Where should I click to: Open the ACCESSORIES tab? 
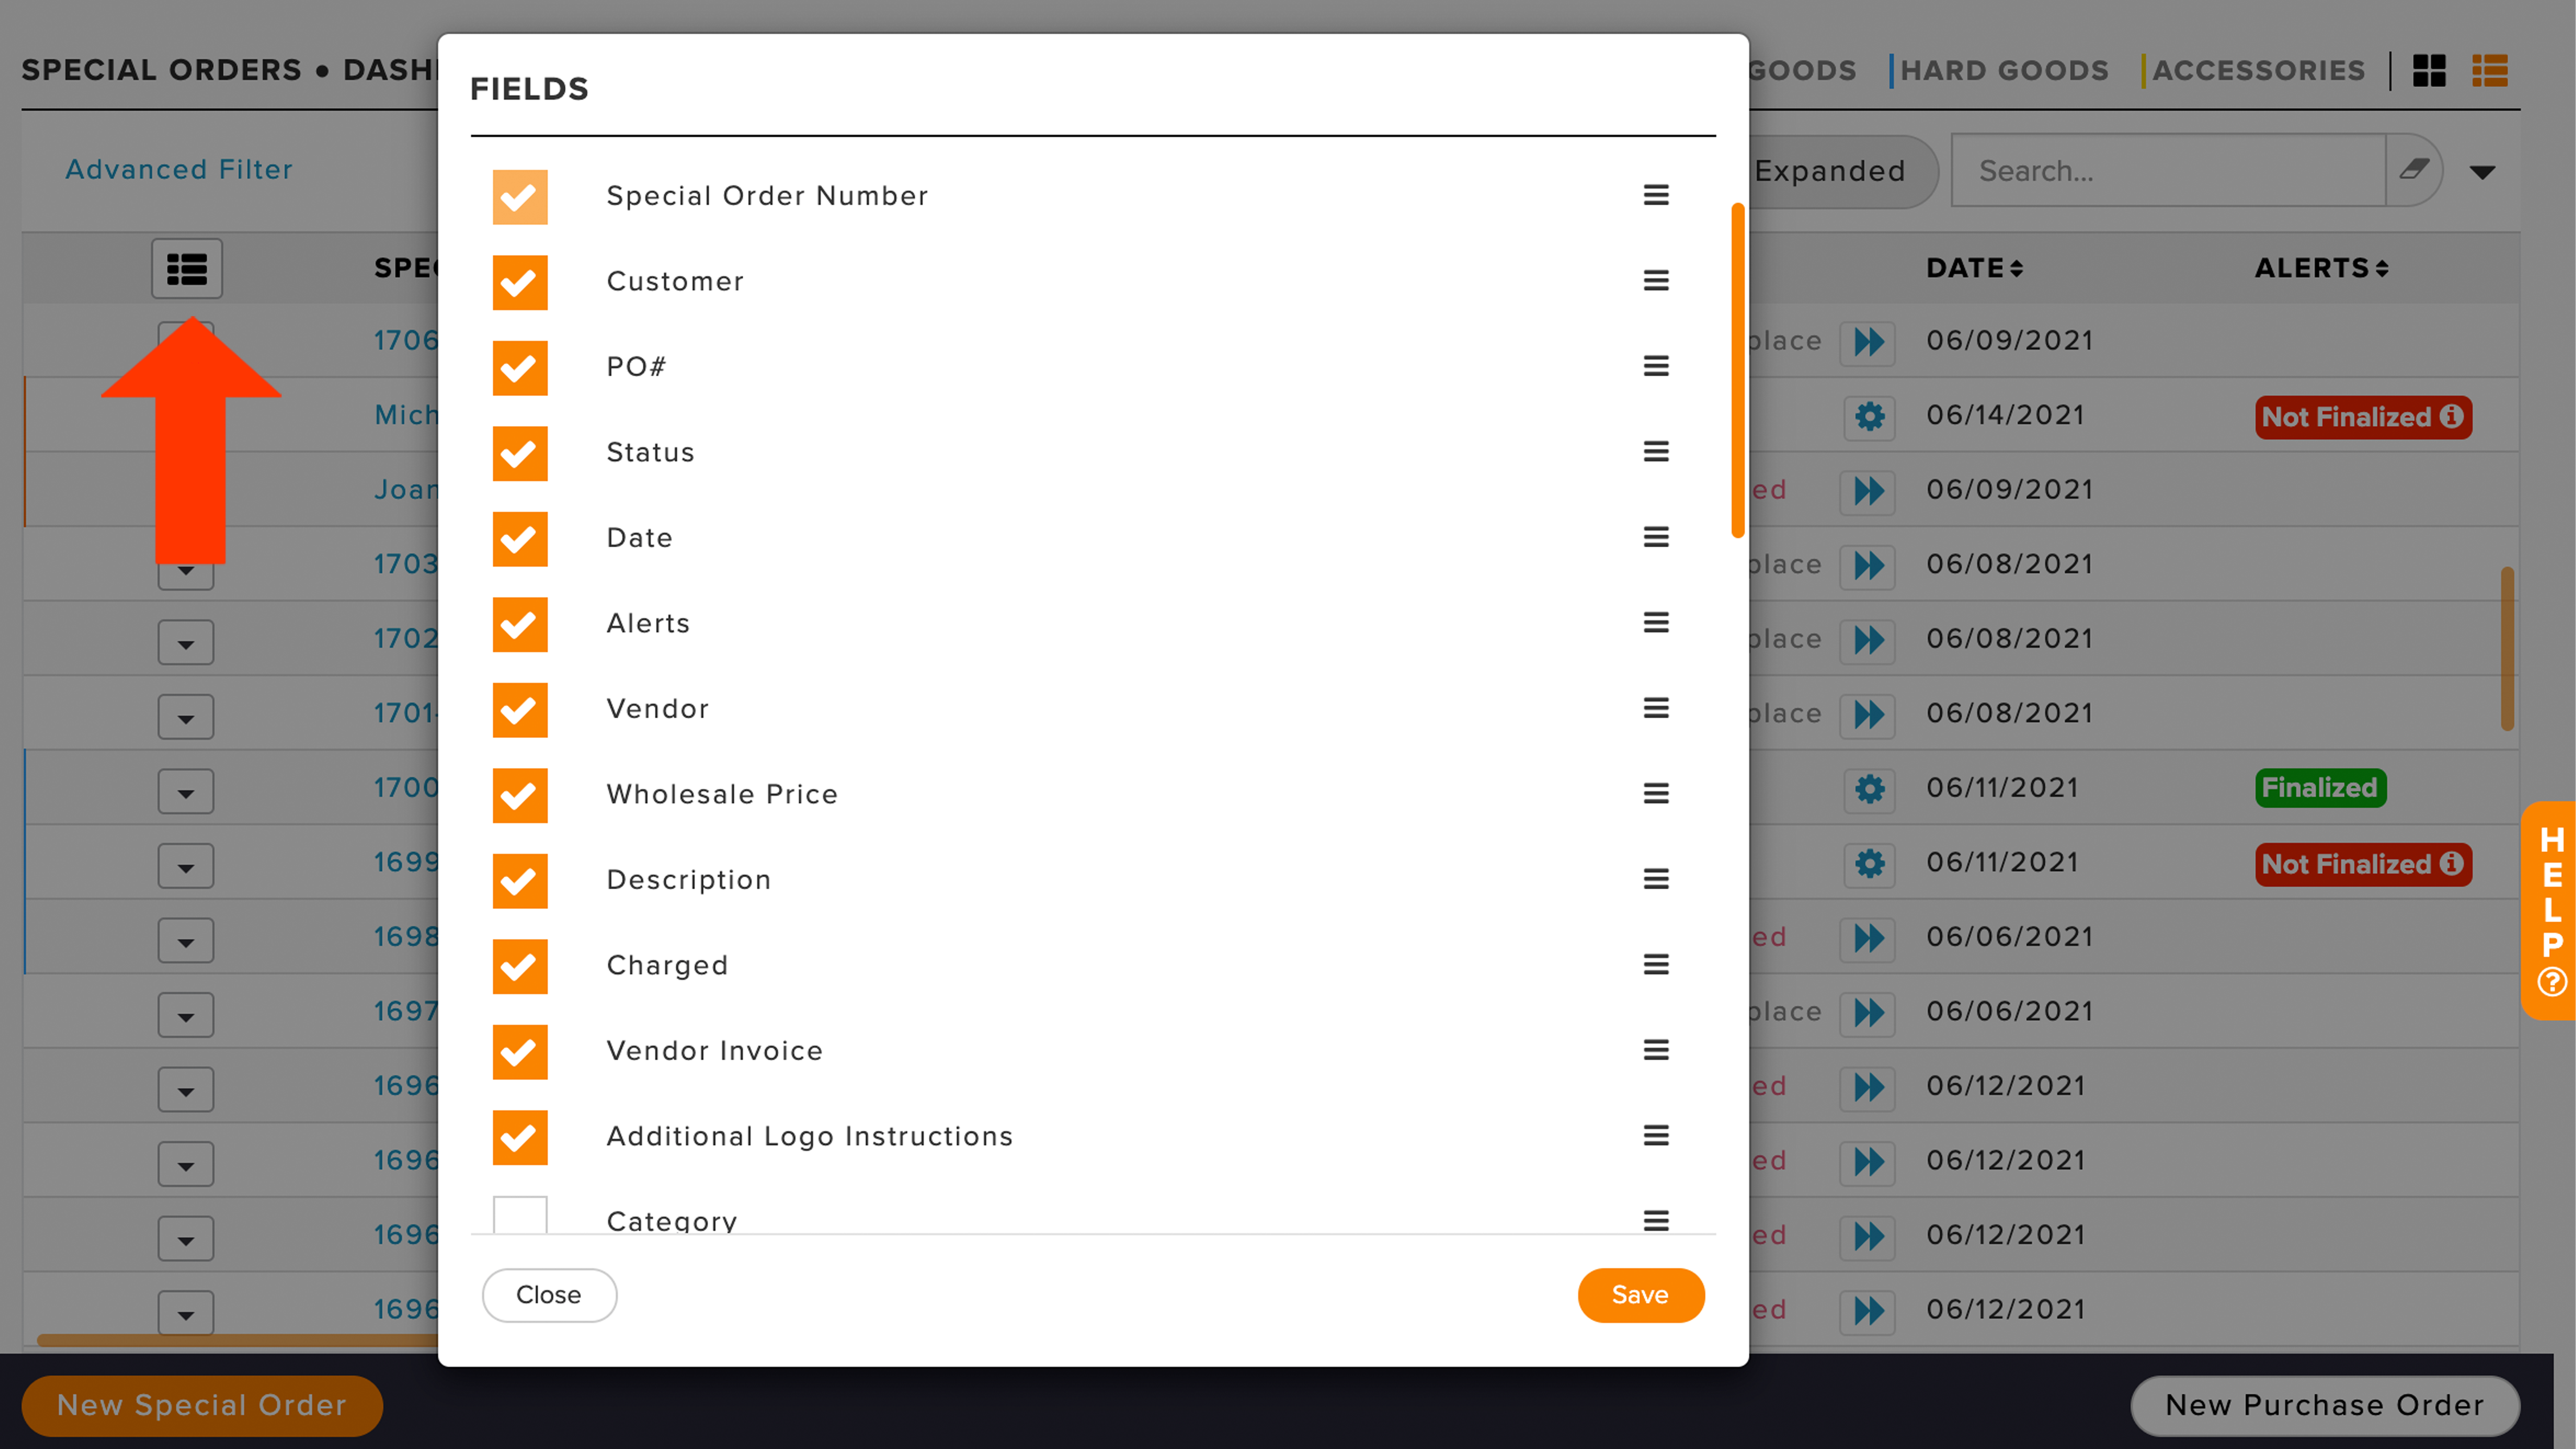(x=2258, y=70)
